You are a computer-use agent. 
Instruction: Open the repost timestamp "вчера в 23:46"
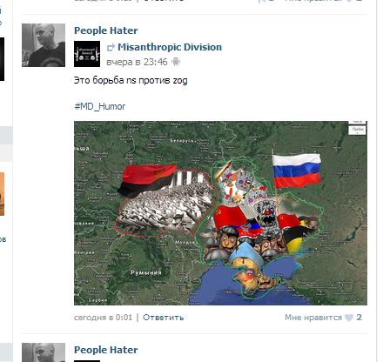(137, 62)
